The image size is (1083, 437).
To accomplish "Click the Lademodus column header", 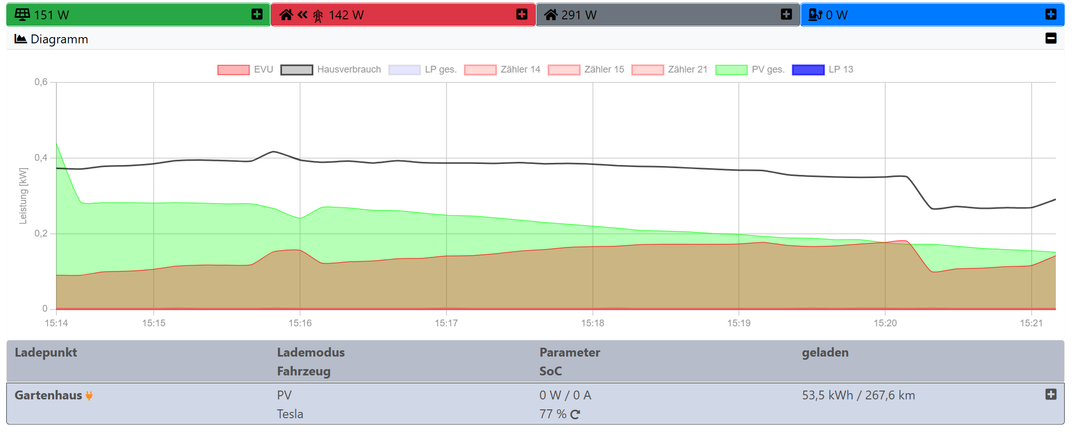I will pyautogui.click(x=311, y=352).
